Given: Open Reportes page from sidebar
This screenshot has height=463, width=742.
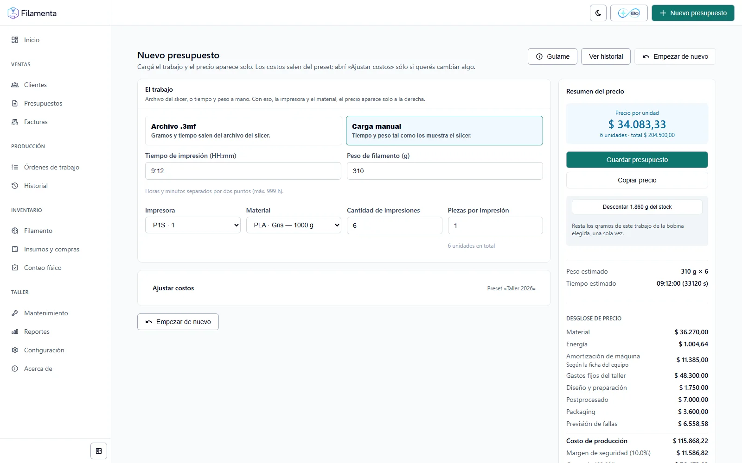Looking at the screenshot, I should point(56,332).
